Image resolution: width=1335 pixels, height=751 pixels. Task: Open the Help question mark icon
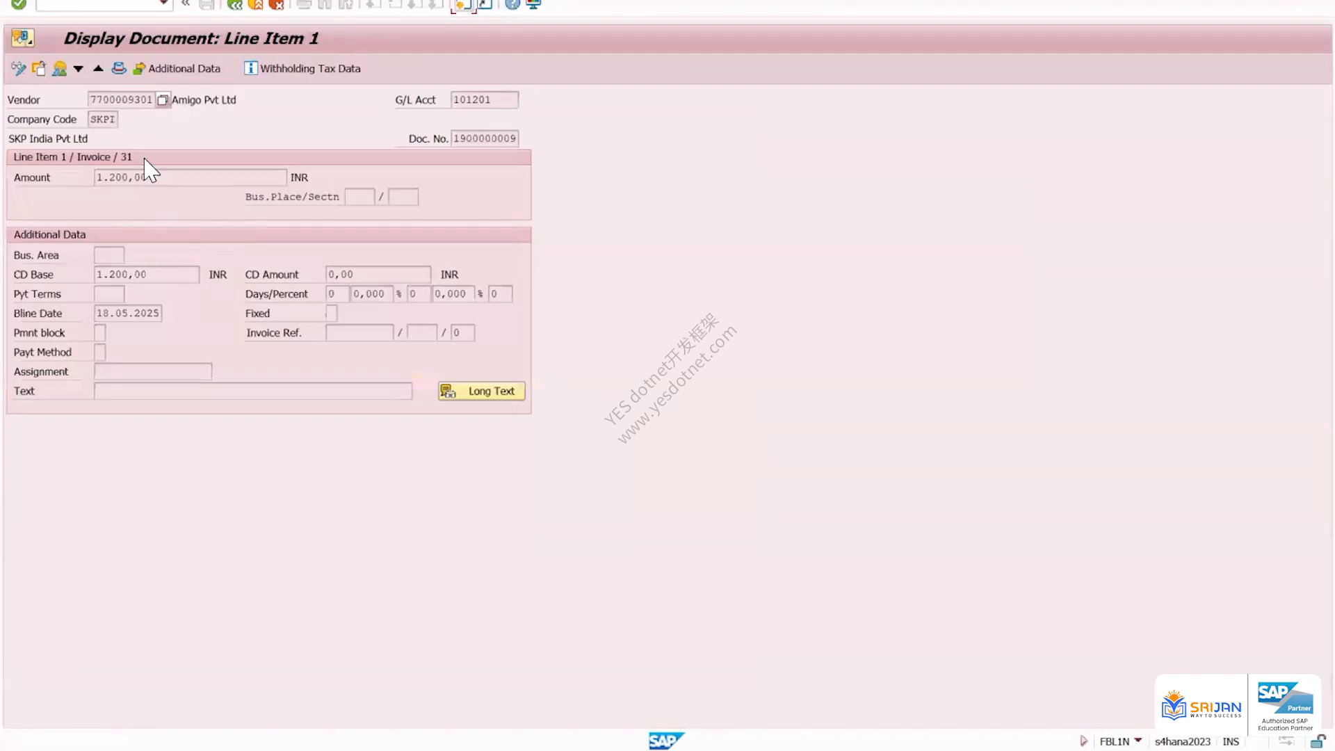(x=512, y=4)
